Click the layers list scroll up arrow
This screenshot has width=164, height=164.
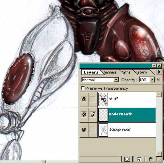159,95
